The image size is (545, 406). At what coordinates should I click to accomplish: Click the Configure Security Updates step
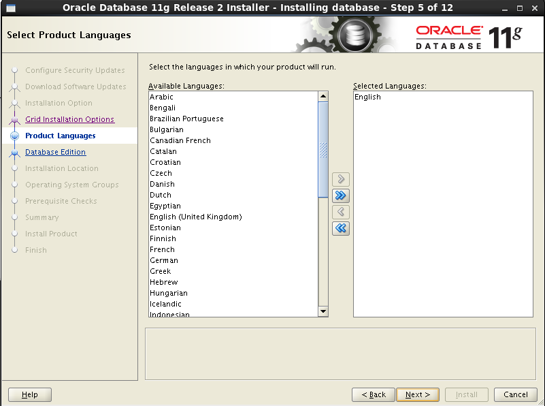coord(75,70)
